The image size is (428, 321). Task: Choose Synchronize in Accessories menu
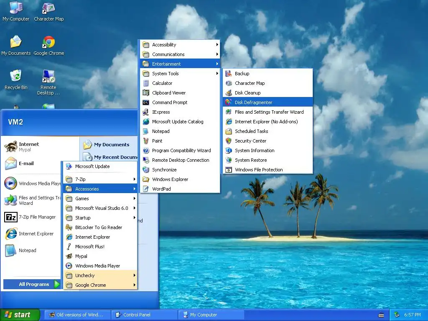click(x=180, y=170)
